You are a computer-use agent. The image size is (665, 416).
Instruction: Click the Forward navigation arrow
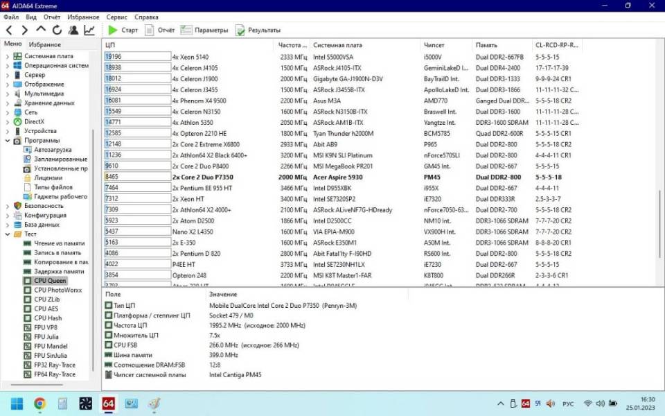point(25,31)
